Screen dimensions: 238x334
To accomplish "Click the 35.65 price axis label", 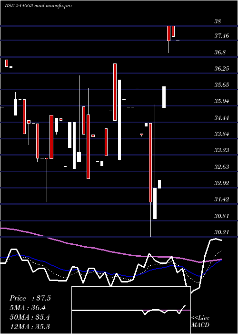I will (x=222, y=85).
